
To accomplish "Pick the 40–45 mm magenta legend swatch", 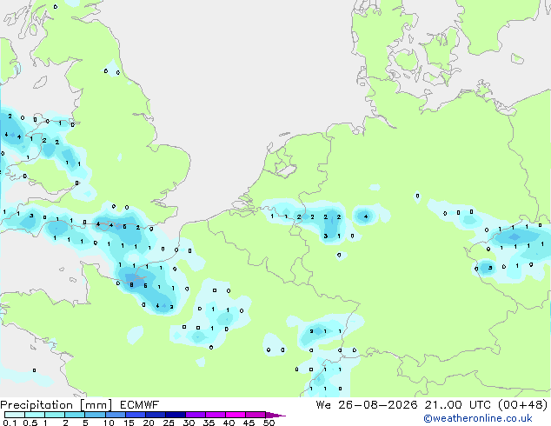I will click(x=236, y=415).
